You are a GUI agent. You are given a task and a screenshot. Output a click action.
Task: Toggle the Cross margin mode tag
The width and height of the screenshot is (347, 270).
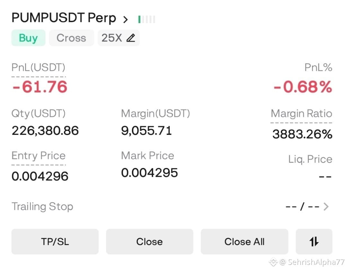[71, 38]
